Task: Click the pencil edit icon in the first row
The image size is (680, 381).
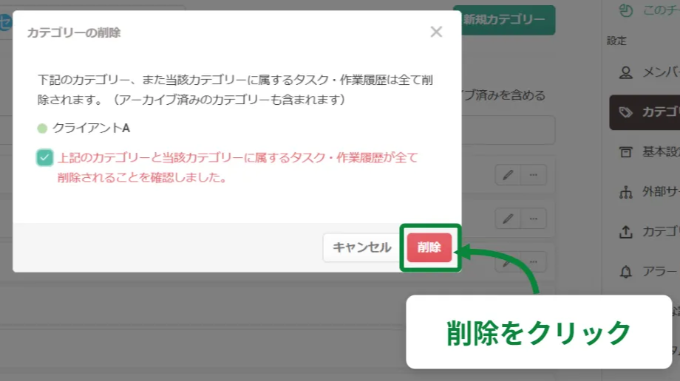Action: pos(508,175)
